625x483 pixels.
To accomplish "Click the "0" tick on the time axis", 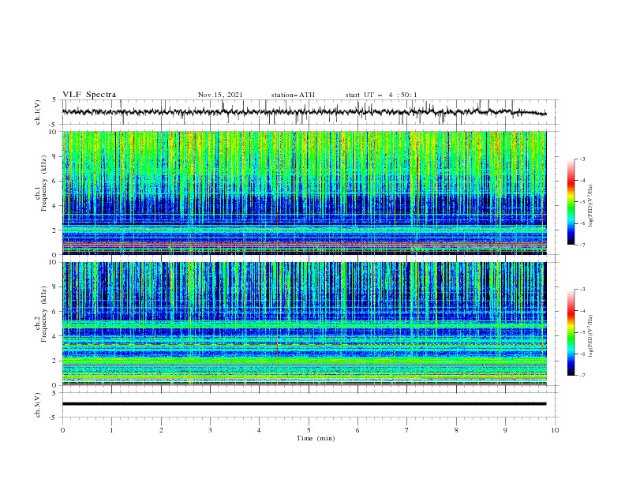I will point(62,430).
